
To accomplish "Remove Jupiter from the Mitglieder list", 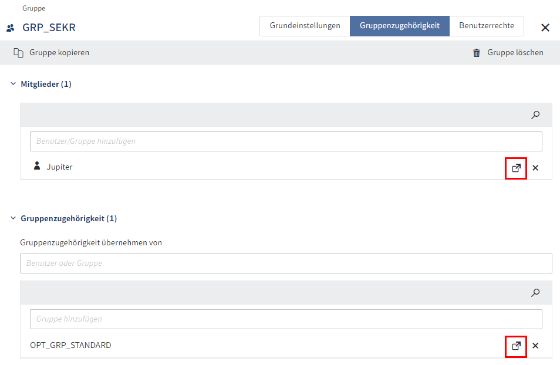I will pos(535,168).
